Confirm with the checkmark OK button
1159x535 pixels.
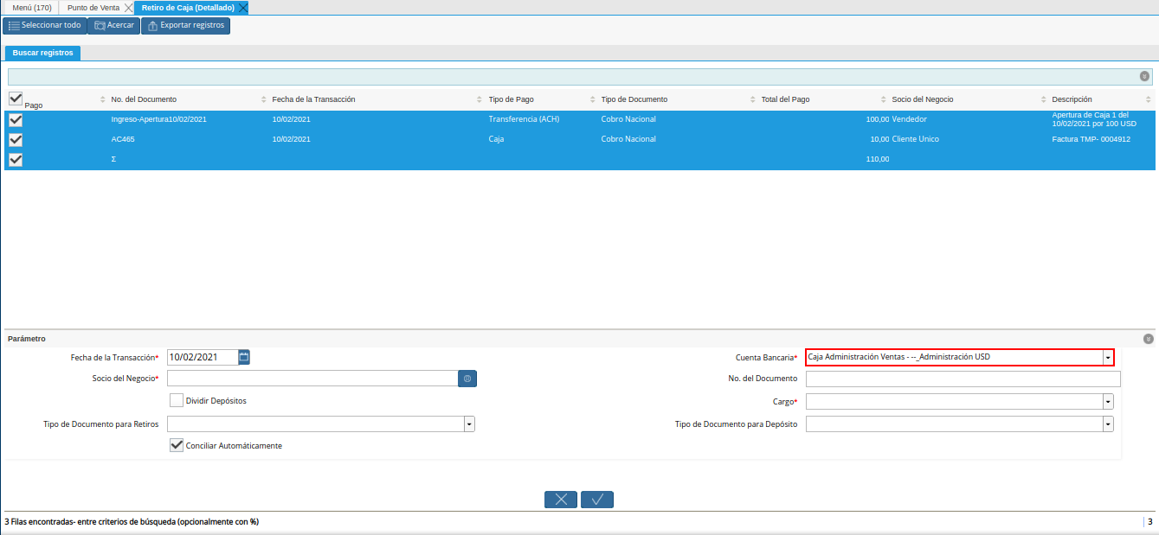pyautogui.click(x=597, y=500)
